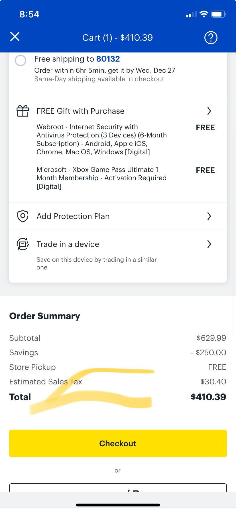Click the Trade in a device icon
This screenshot has width=236, height=511.
click(x=23, y=244)
